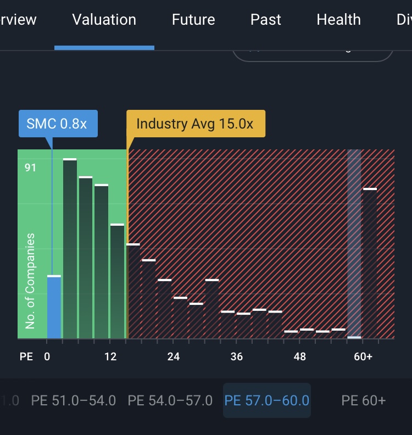Switch to the Valuation tab
The height and width of the screenshot is (435, 412).
pyautogui.click(x=104, y=20)
